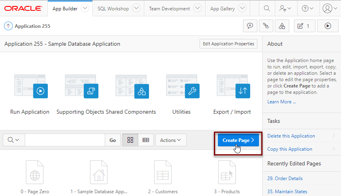
Task: Open the Supporting Objects icon
Action: [82, 86]
